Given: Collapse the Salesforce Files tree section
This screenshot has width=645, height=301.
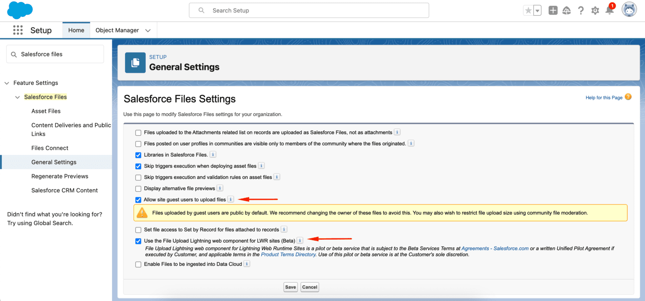Looking at the screenshot, I should click(17, 97).
